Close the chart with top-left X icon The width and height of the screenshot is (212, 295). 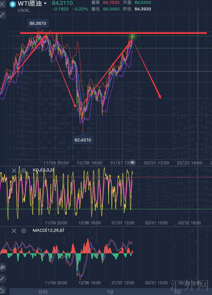click(2, 4)
